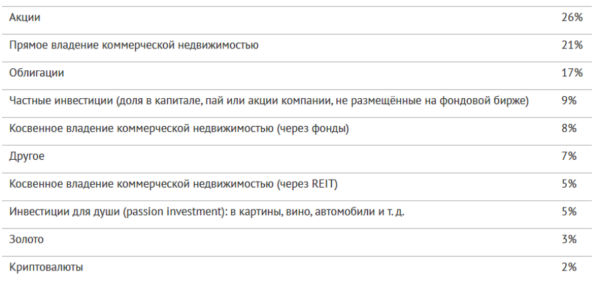Click the Золото row label
Screen dimensions: 598x283
pyautogui.click(x=27, y=240)
